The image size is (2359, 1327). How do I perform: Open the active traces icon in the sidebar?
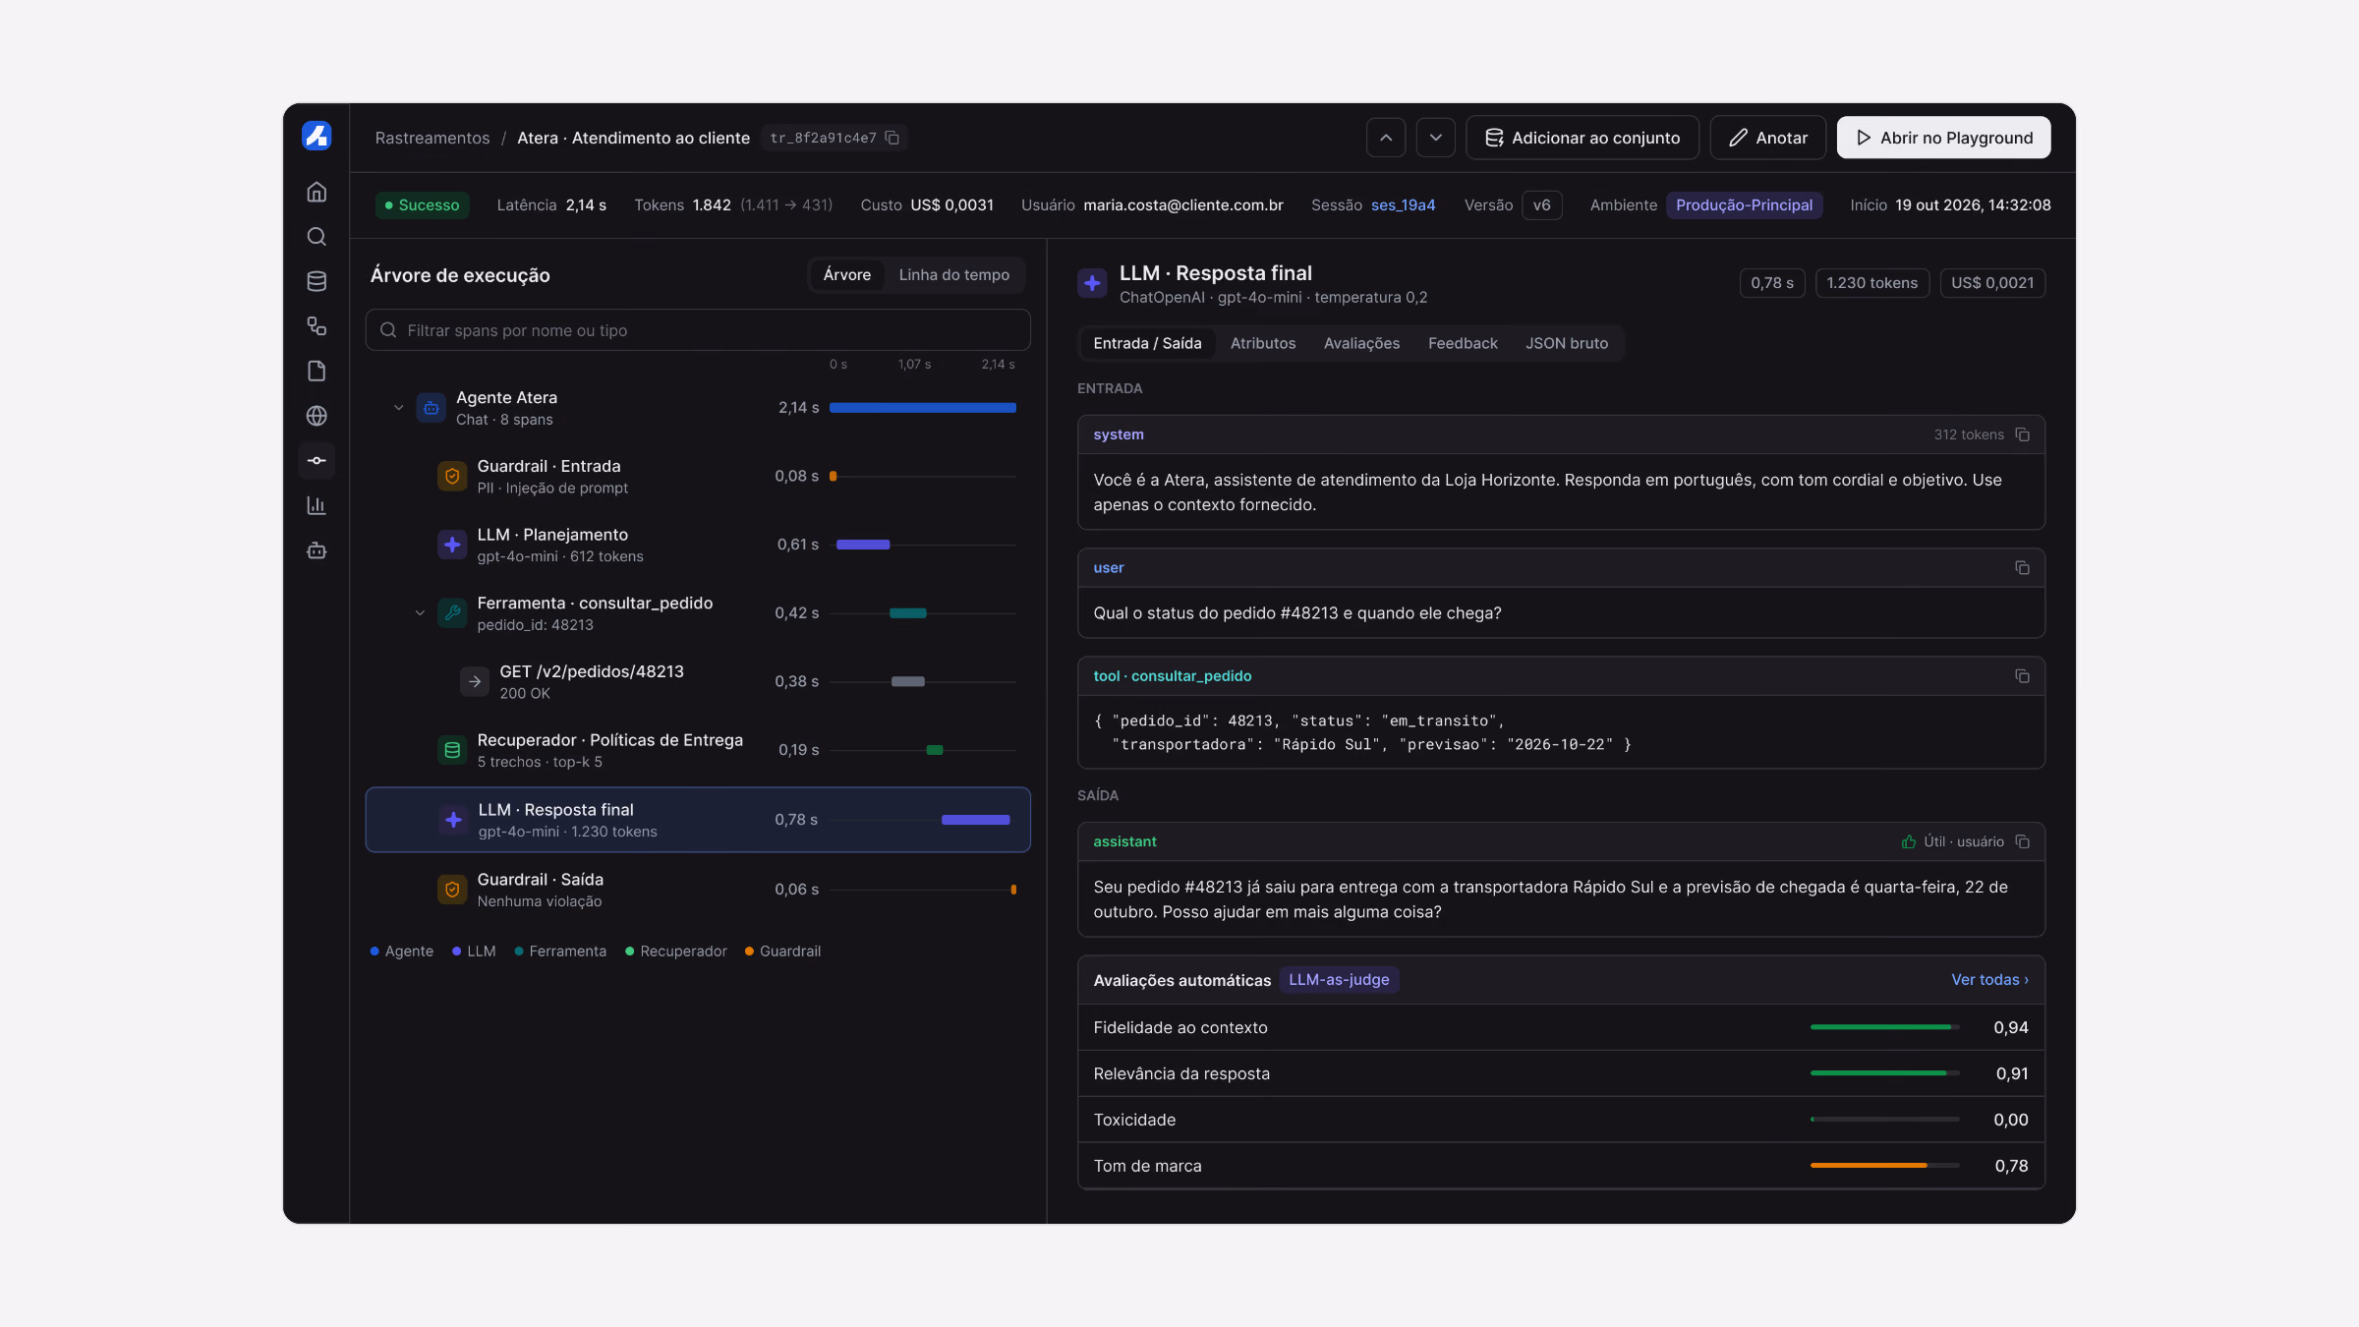(316, 460)
